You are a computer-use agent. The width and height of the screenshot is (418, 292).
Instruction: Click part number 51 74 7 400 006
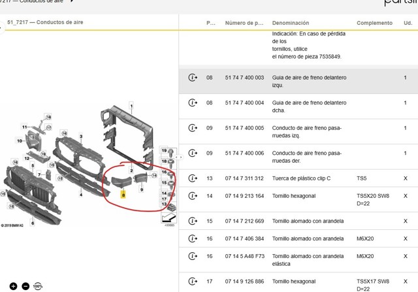point(244,153)
